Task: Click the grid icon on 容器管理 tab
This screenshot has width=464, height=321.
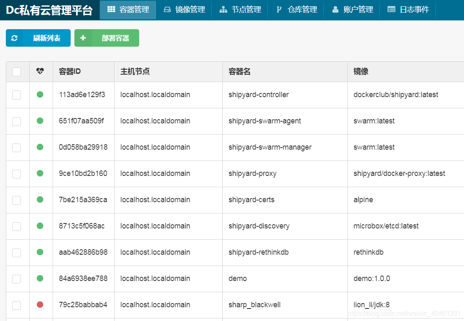Action: click(110, 10)
